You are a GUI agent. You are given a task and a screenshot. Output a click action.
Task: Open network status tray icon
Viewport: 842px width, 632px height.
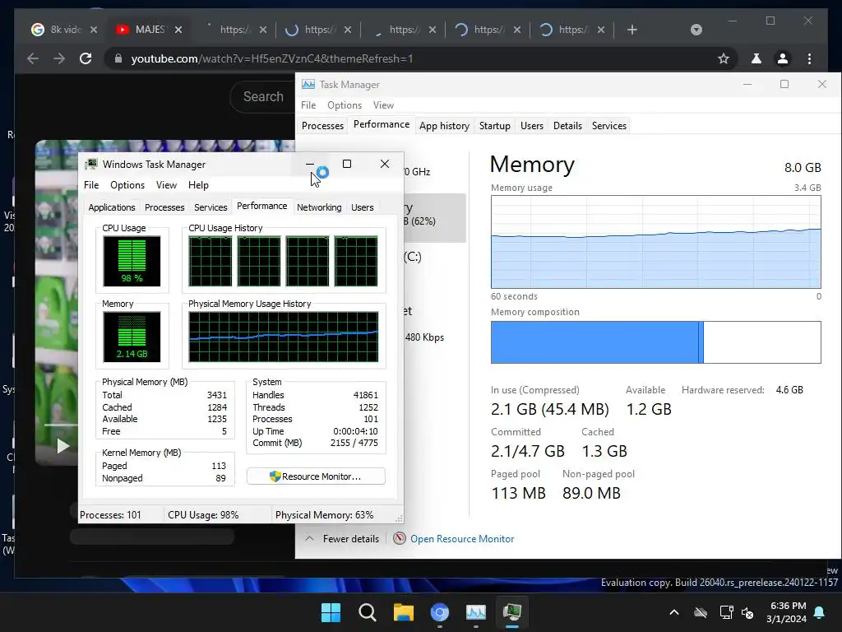pos(726,612)
